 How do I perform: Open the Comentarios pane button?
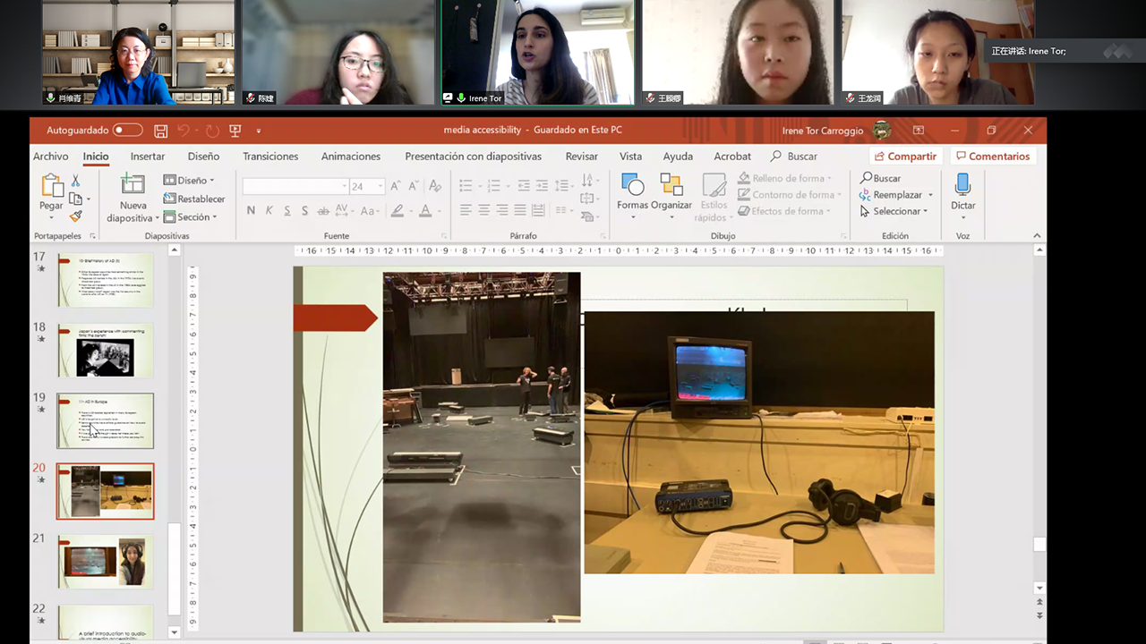991,157
